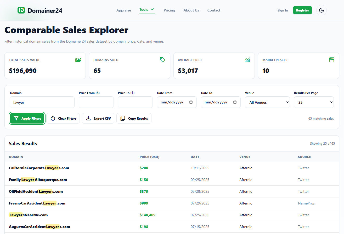The width and height of the screenshot is (344, 234).
Task: Sort by the DOMAIN column header
Action: 16,157
